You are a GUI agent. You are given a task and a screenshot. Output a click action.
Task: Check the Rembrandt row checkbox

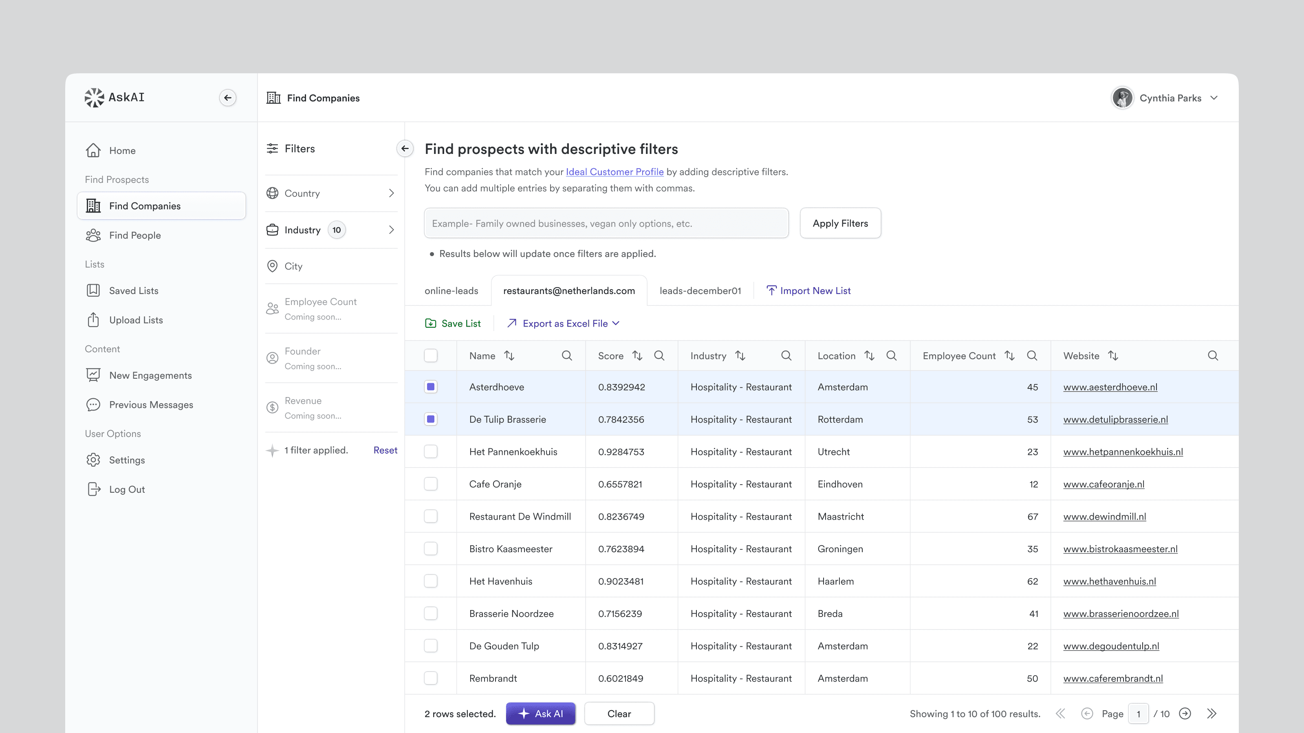431,678
